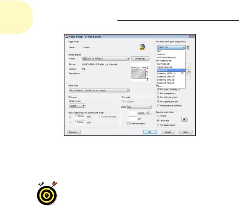Image resolution: width=239 pixels, height=206 pixels.
Task: Open the Paper size dropdown
Action: [99, 90]
